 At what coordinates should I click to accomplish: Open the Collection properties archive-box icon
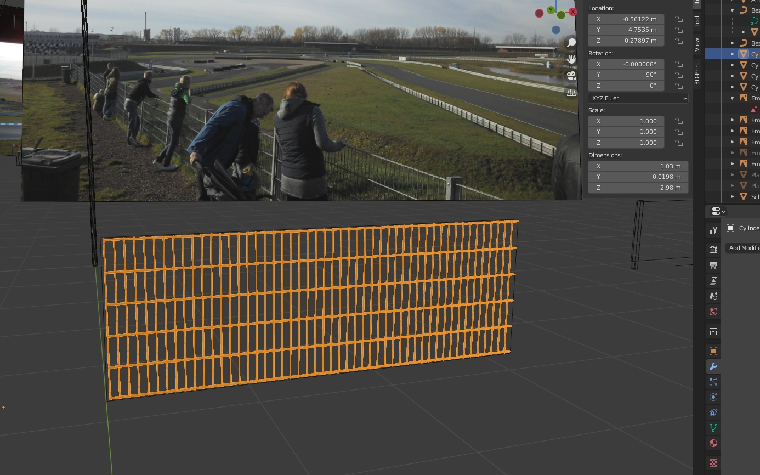713,331
